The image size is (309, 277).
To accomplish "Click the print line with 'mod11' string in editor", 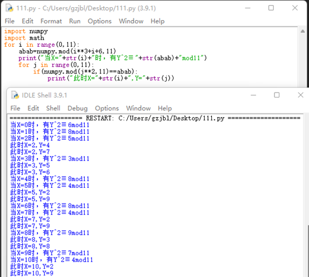I will (113, 58).
